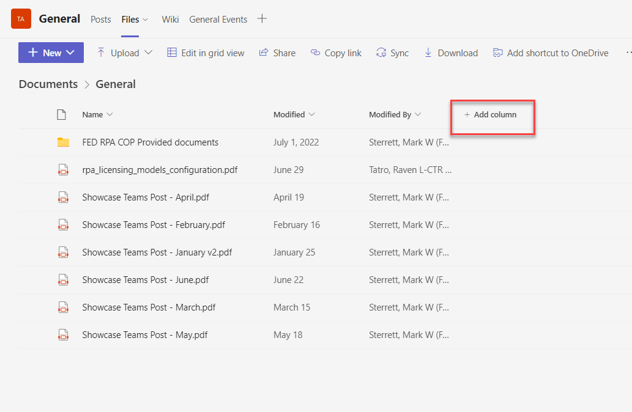Click the Edit in grid view icon
Image resolution: width=632 pixels, height=412 pixels.
click(172, 53)
